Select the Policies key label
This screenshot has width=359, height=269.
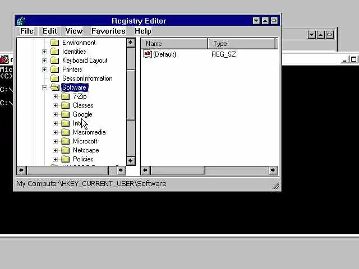click(x=83, y=159)
